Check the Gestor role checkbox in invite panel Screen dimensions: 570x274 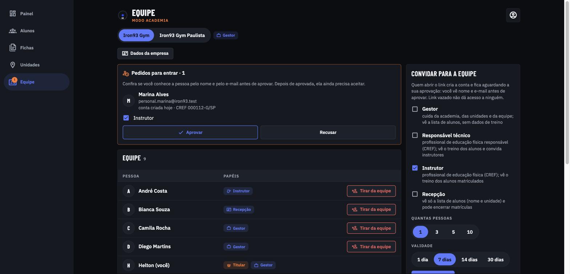pos(415,109)
